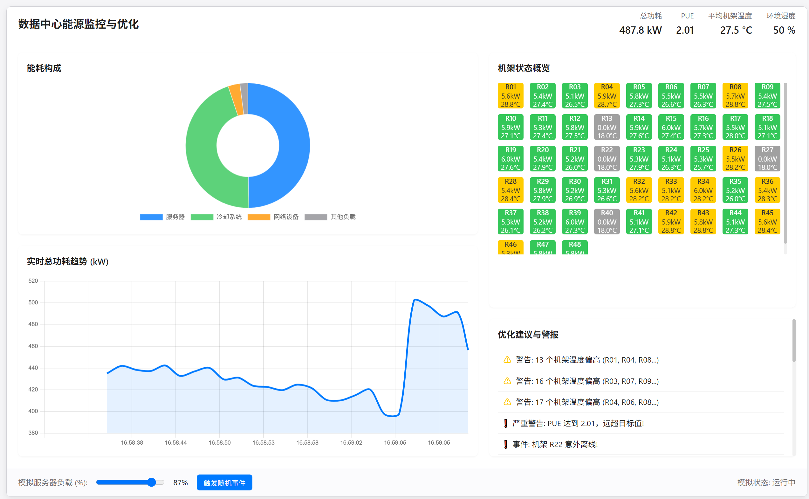Click warning icon beside 17 racks alert
809x499 pixels.
[x=507, y=402]
